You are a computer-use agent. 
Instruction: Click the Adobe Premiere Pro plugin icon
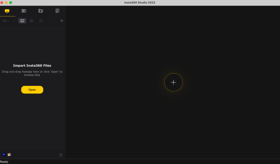[4, 155]
